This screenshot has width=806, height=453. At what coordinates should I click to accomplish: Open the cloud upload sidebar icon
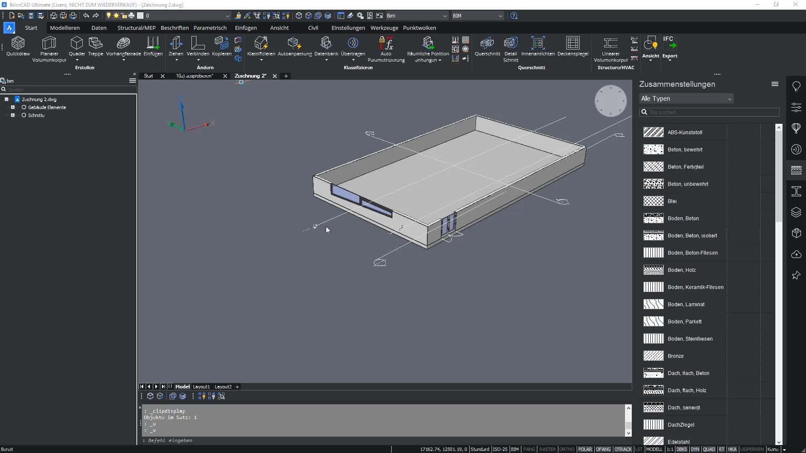796,255
